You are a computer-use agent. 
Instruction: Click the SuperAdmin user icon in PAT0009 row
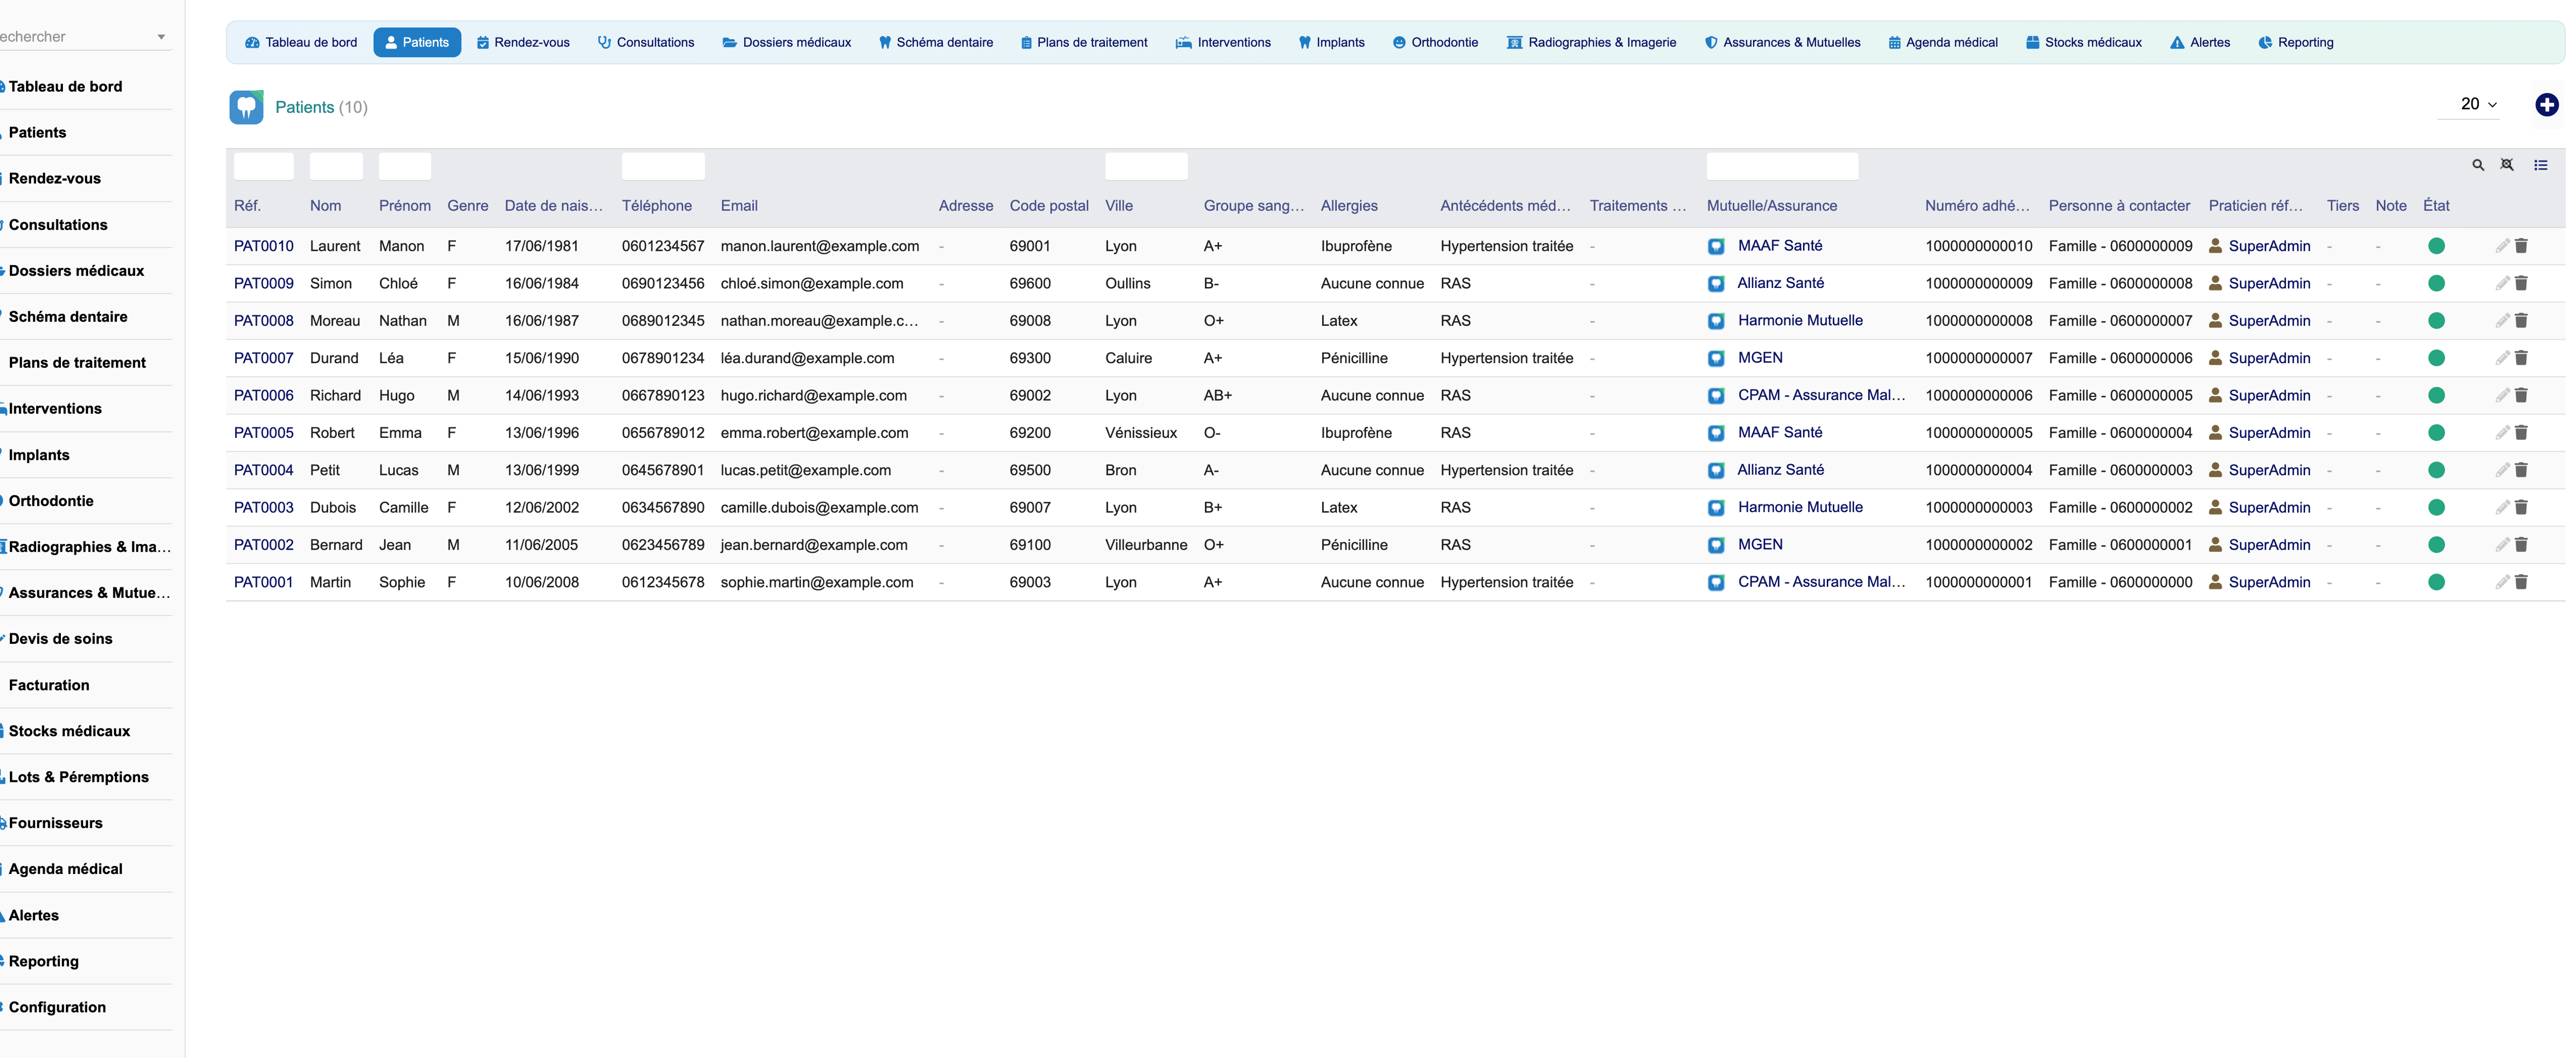pos(2215,283)
